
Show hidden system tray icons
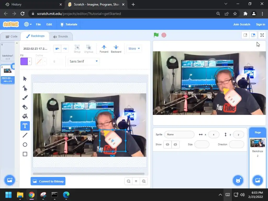[220, 195]
